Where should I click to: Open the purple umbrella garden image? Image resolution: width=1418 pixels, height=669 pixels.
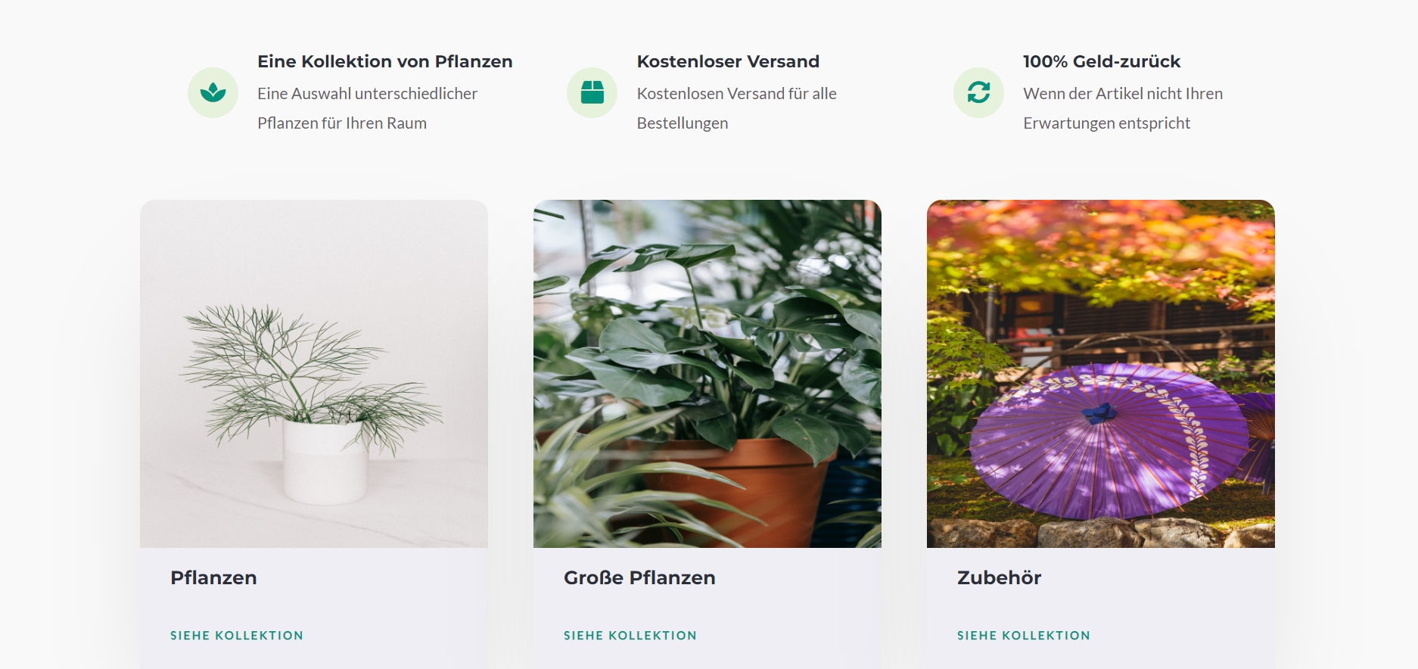click(x=1101, y=374)
